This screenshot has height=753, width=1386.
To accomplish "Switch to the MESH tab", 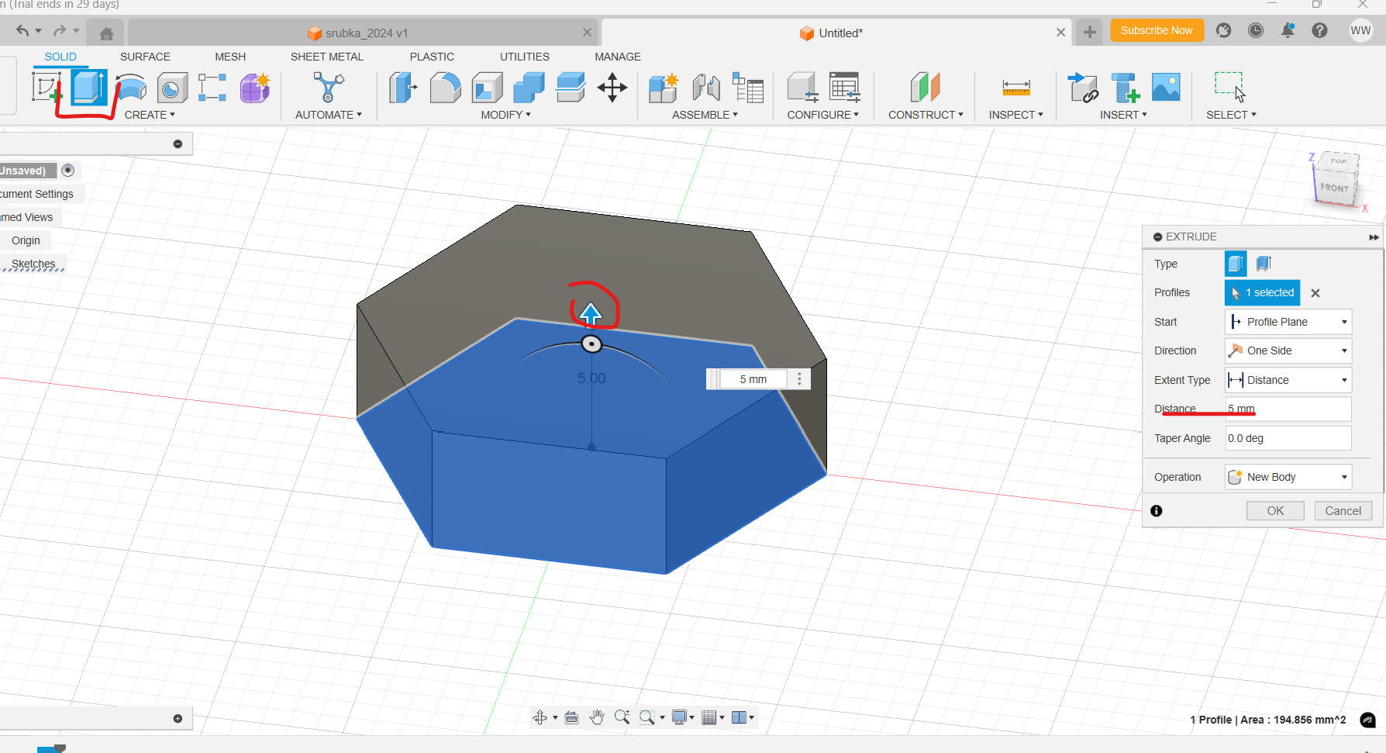I will [230, 57].
